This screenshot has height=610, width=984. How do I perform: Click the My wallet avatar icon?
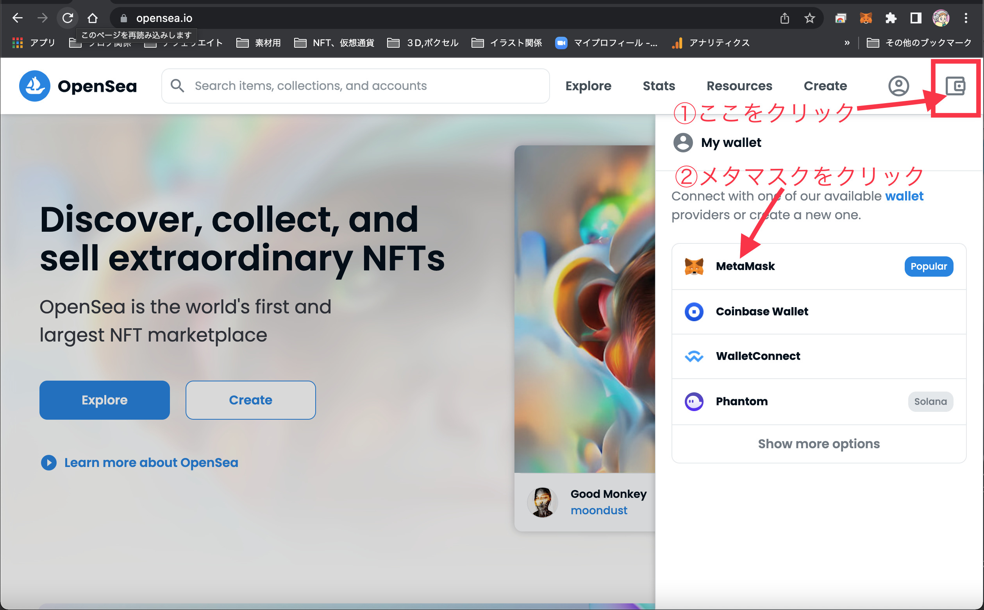coord(683,142)
